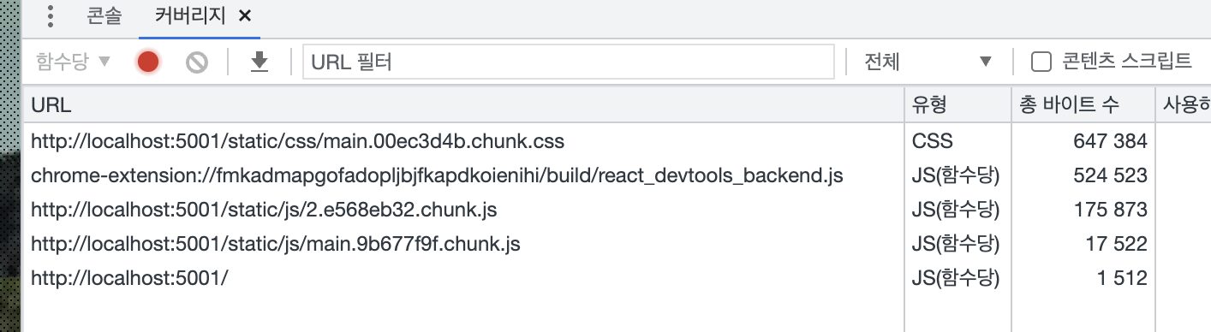
Task: Select the main.00ec3d4b.chunk.css row
Action: 617,140
